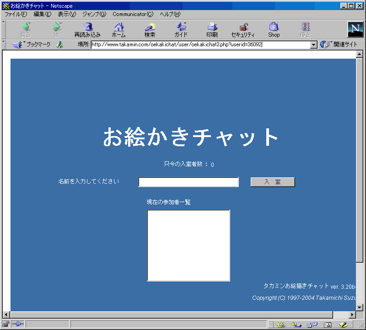366x330 pixels.
Task: Click the Forward (次) toolbar button
Action: click(57, 30)
